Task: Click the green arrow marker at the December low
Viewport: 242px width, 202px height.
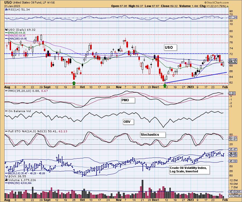Action: [165, 85]
